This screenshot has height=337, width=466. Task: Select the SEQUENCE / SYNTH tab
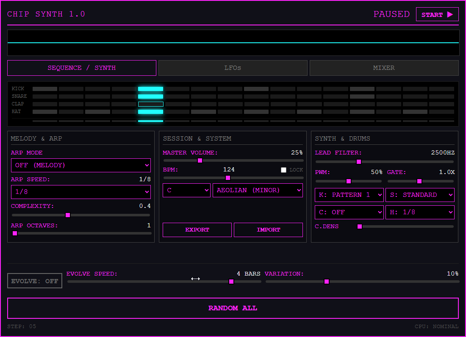pos(82,68)
